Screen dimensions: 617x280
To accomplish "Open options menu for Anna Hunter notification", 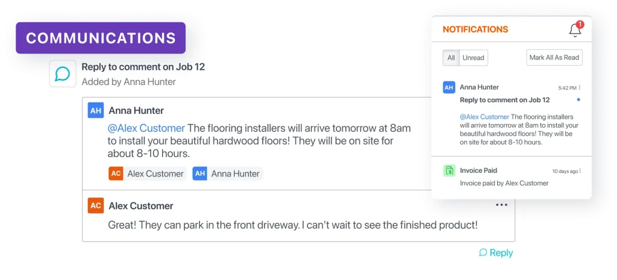I will (x=580, y=88).
